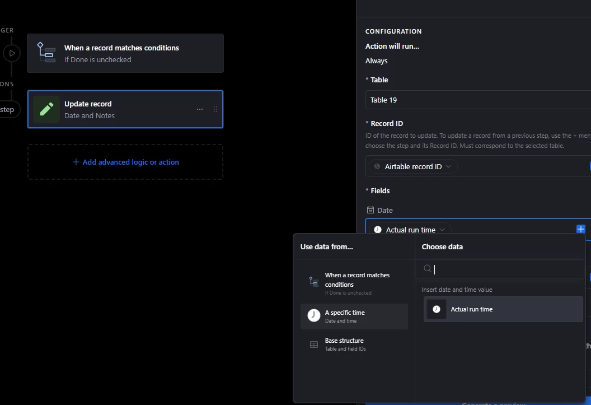Expand the Actual run time token chevron
This screenshot has height=405, width=591.
[x=443, y=230]
